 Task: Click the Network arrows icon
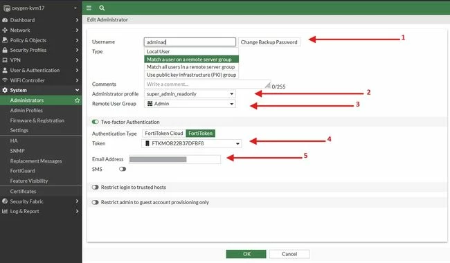(x=5, y=30)
